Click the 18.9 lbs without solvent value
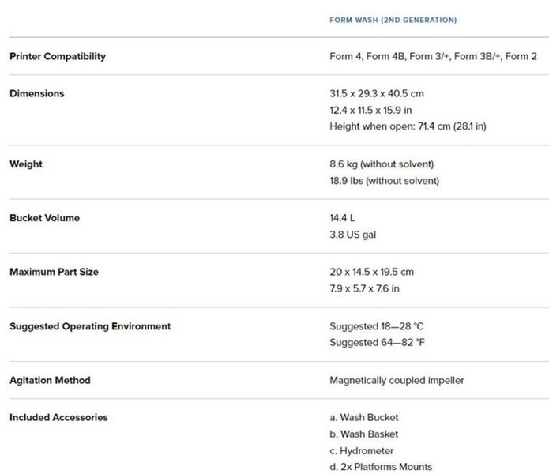549x474 pixels. click(x=384, y=181)
